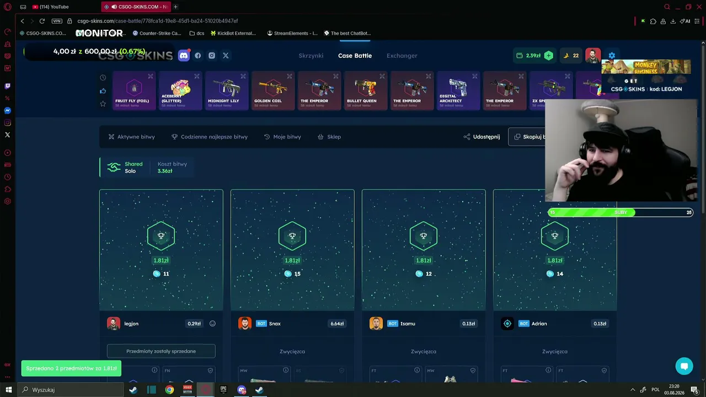Show recent drops with the clock icon

click(x=103, y=78)
